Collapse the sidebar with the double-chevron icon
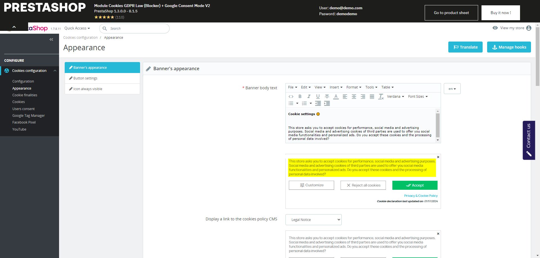Image resolution: width=540 pixels, height=258 pixels. pos(51,40)
